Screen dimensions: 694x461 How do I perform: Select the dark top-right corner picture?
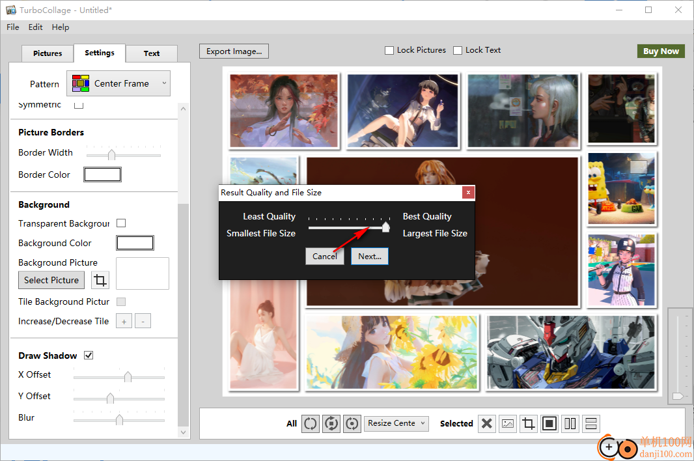click(x=622, y=109)
